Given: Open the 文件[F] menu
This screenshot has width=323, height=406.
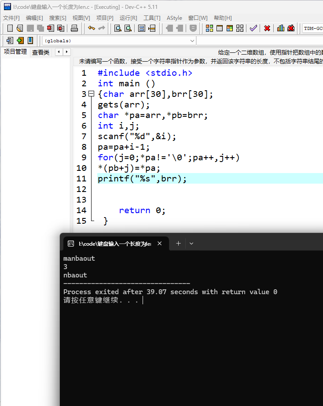Looking at the screenshot, I should coord(11,18).
